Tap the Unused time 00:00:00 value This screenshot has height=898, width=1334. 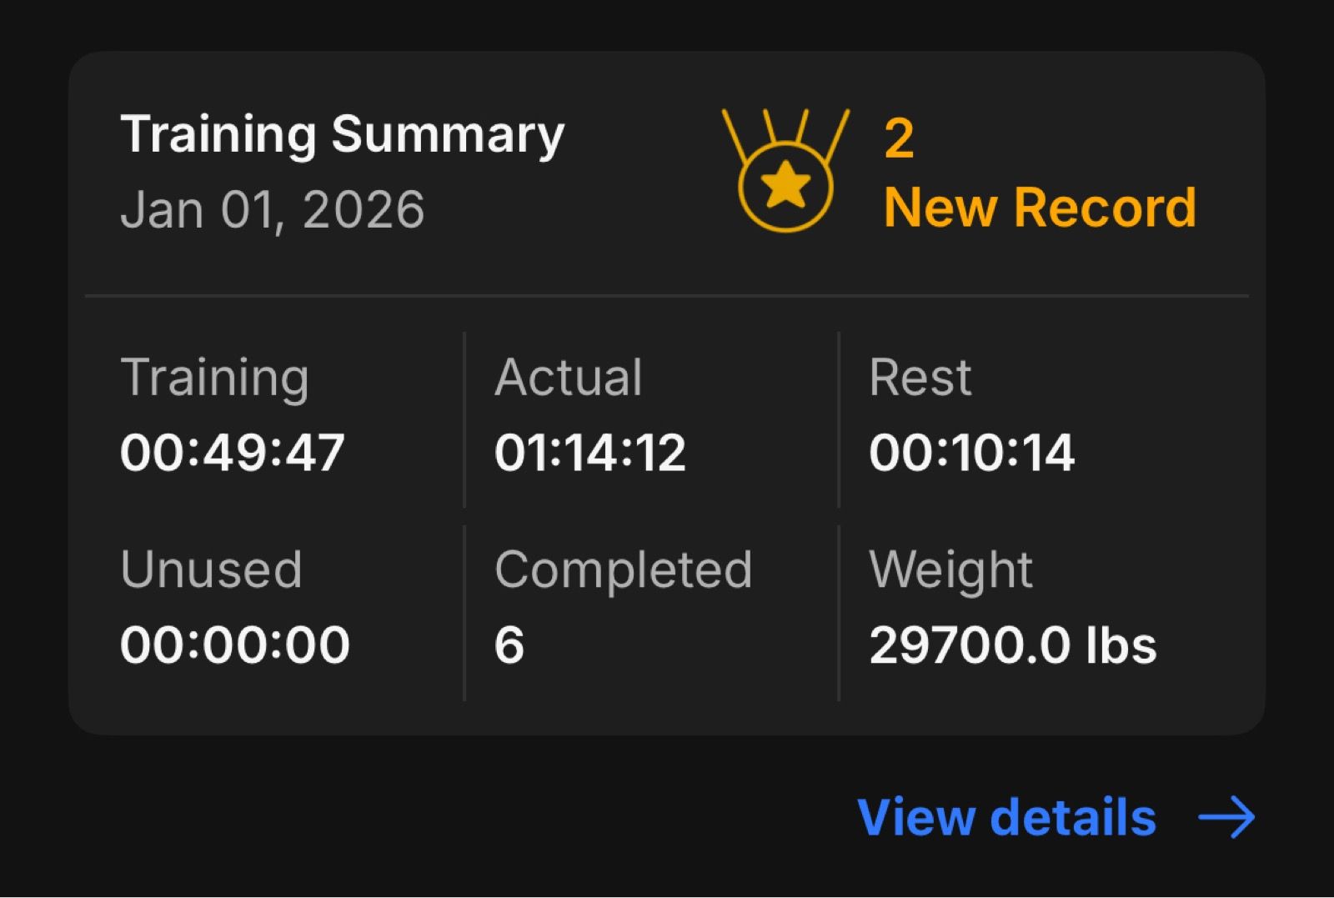click(234, 645)
